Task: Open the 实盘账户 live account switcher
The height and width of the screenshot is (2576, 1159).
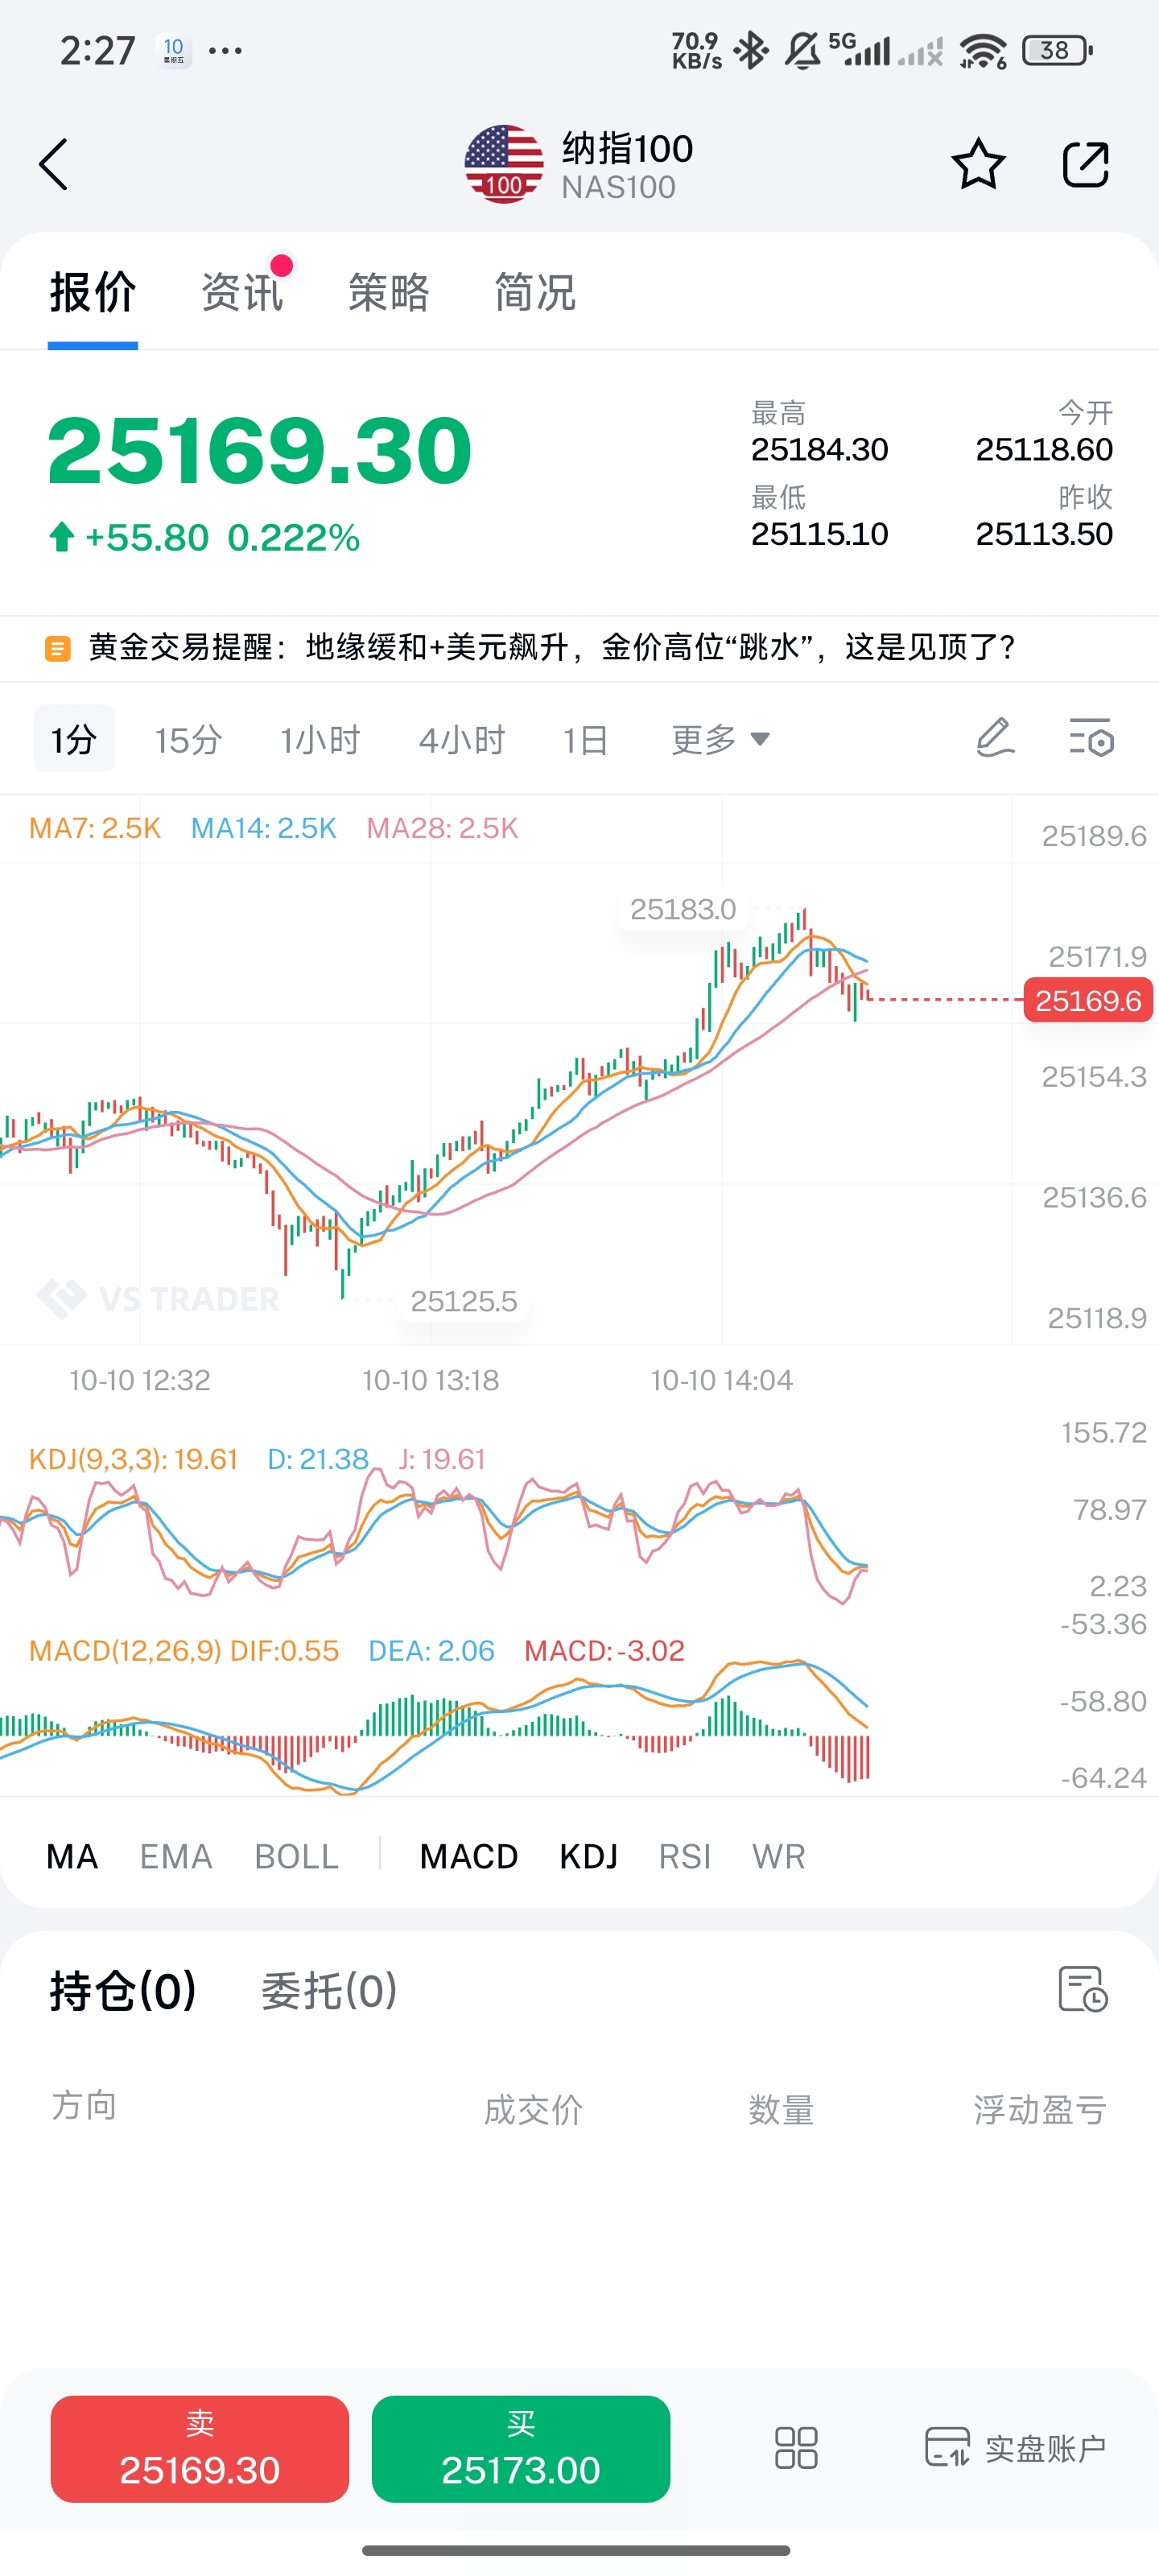Action: (1016, 2448)
